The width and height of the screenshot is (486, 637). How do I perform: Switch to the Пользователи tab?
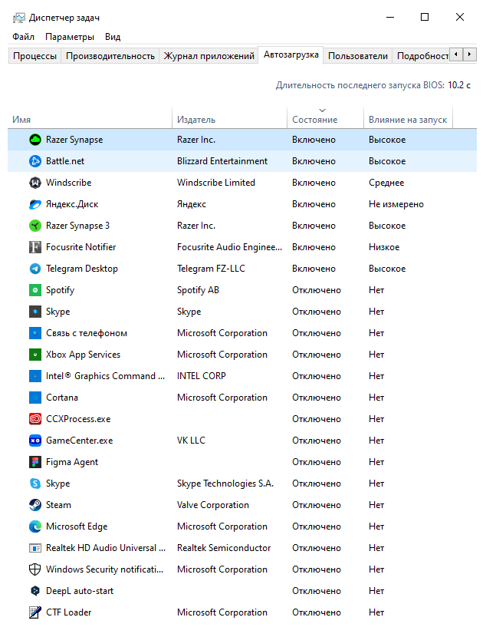358,56
